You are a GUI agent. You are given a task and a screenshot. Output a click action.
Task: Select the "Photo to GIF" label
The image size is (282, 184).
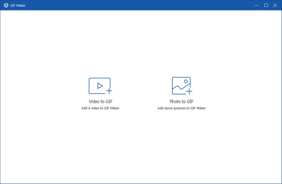[x=182, y=102]
